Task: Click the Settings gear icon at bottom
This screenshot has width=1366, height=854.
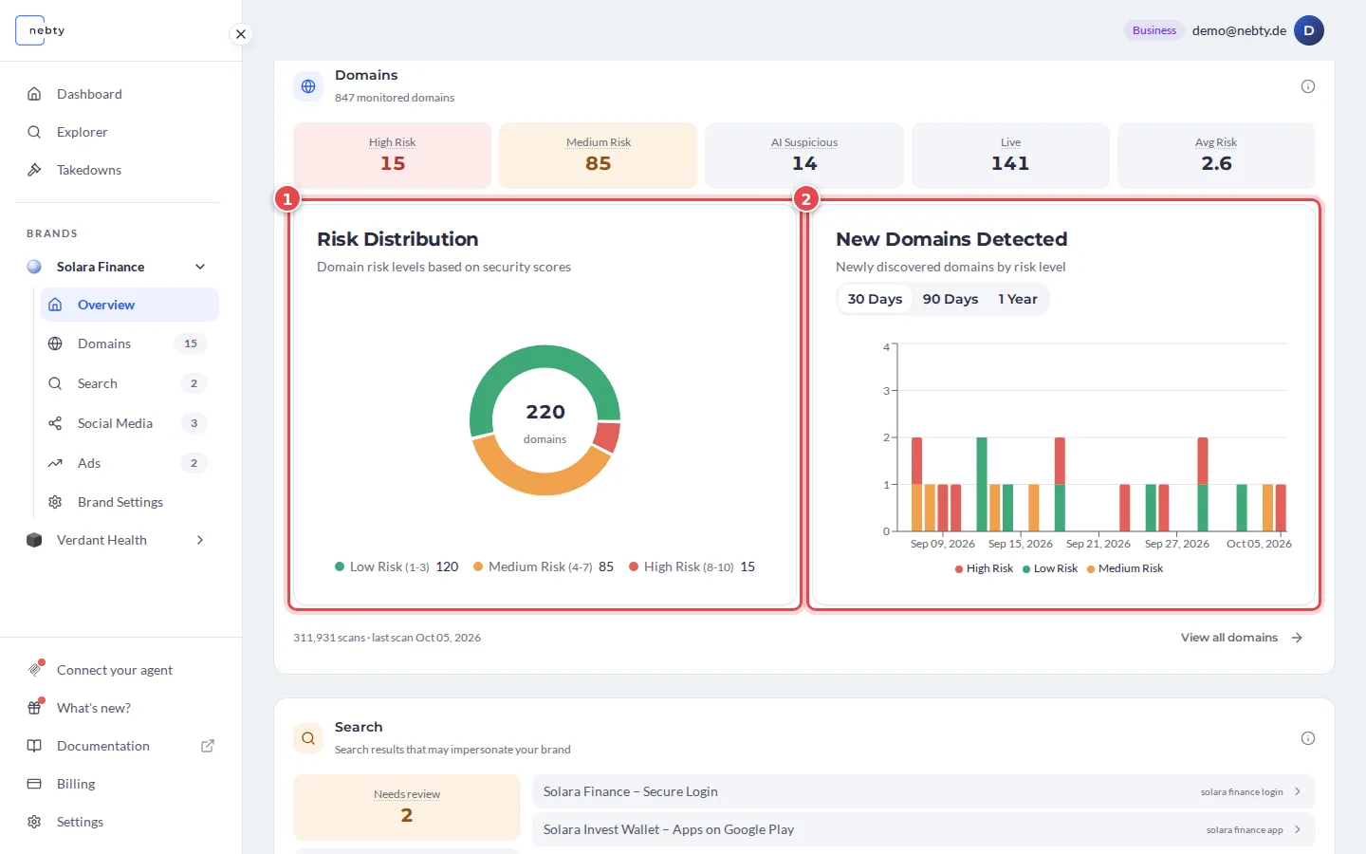Action: [34, 822]
